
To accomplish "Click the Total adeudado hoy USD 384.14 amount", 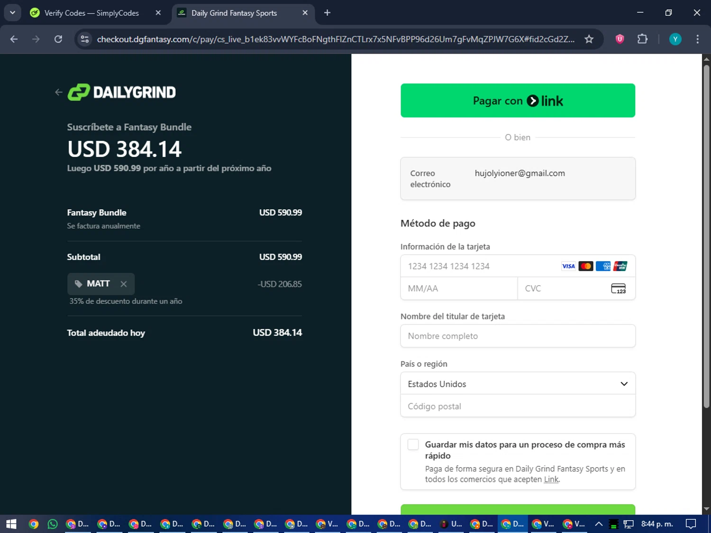I will (x=277, y=333).
